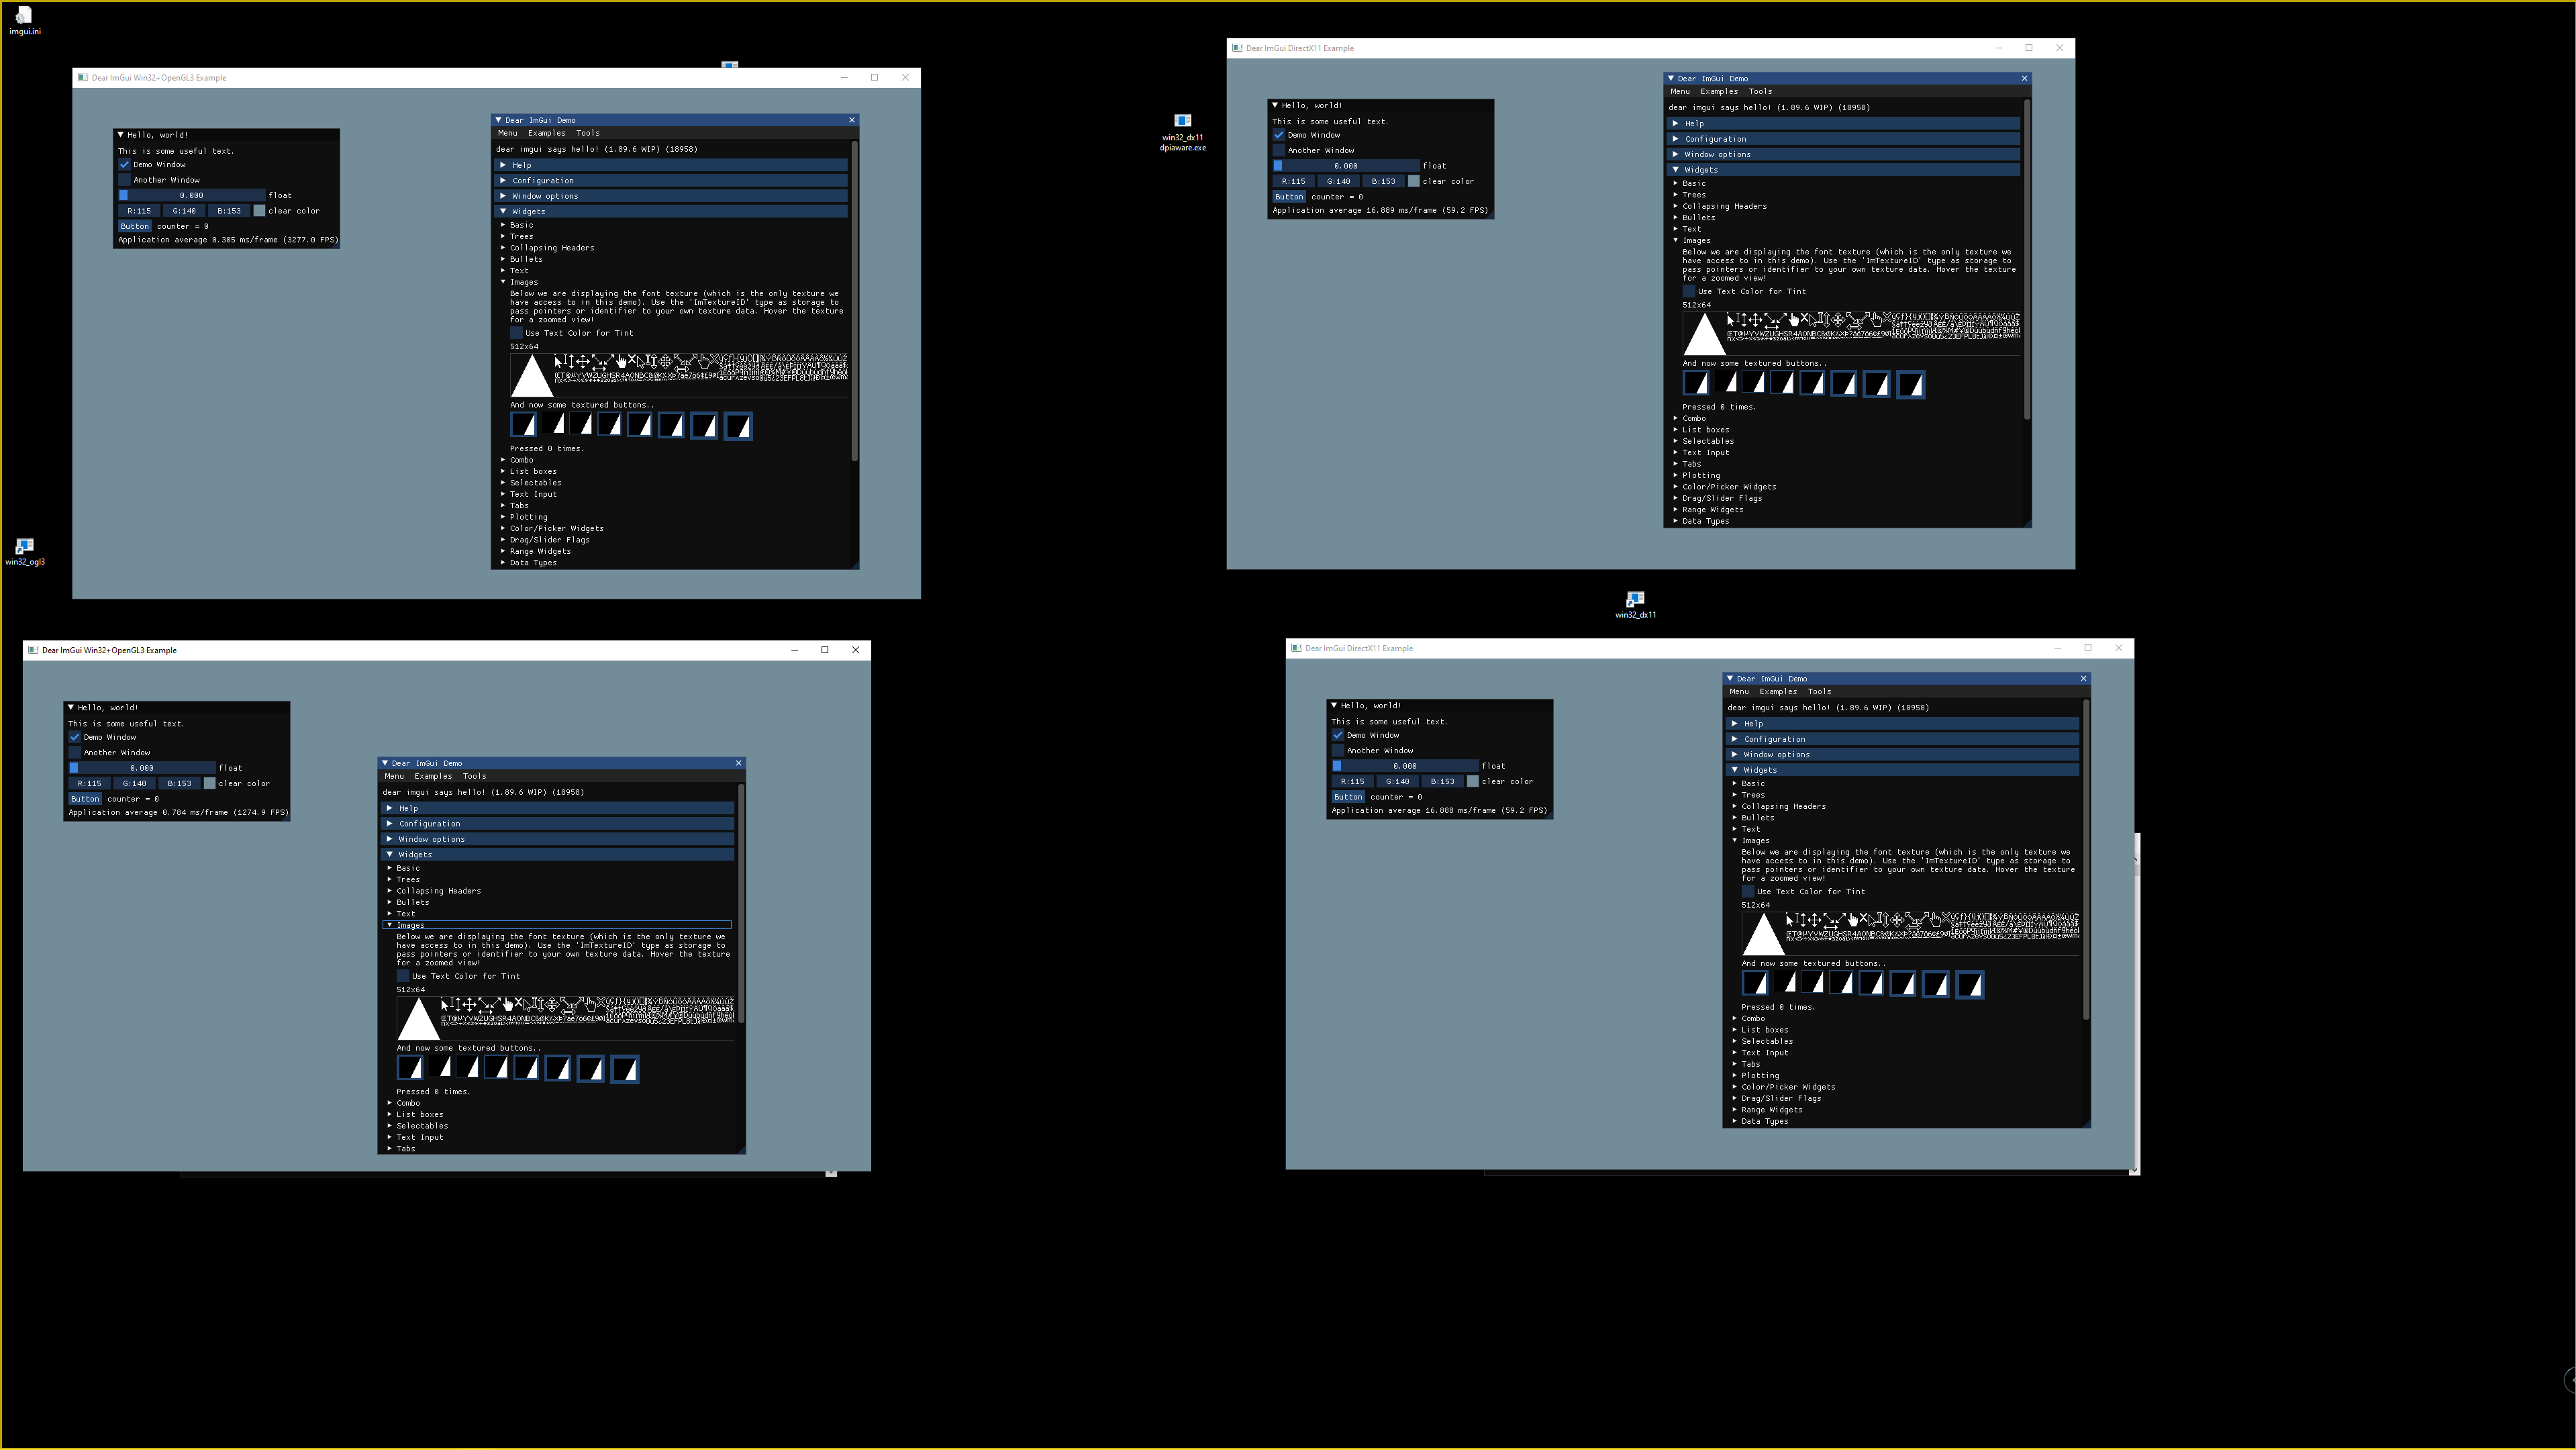Expand the Color/Picker Widgets tree node
Screen dimensions: 2576x1450
pyautogui.click(x=556, y=528)
